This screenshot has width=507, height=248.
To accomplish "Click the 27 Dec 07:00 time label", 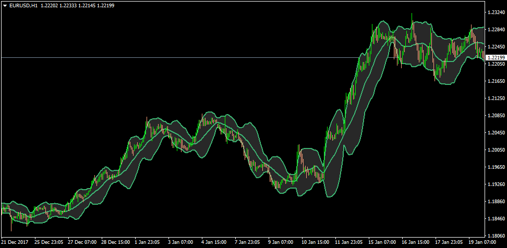I will [x=82, y=242].
